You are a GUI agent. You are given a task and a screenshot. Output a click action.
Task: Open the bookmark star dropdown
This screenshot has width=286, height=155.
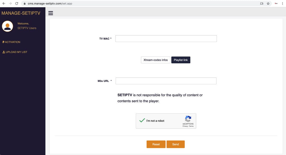pos(268,3)
